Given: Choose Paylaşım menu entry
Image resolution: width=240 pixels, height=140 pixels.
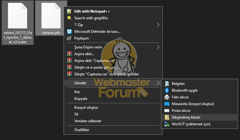Looking at the screenshot, I should click(x=113, y=38).
